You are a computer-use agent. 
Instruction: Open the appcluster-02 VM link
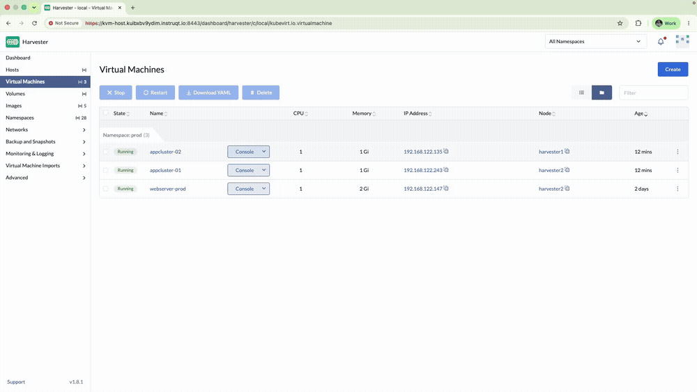click(x=165, y=152)
